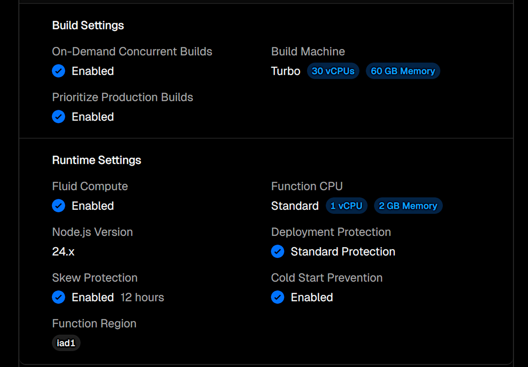Click the 60 GB Memory badge

[x=403, y=71]
